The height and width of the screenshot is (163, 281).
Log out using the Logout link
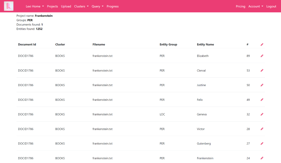tap(271, 7)
